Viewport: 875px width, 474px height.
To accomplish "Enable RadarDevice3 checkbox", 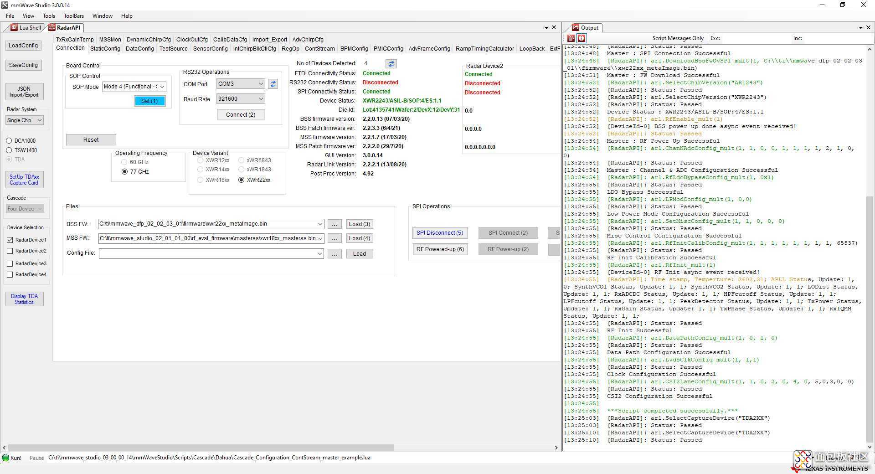I will 10,263.
